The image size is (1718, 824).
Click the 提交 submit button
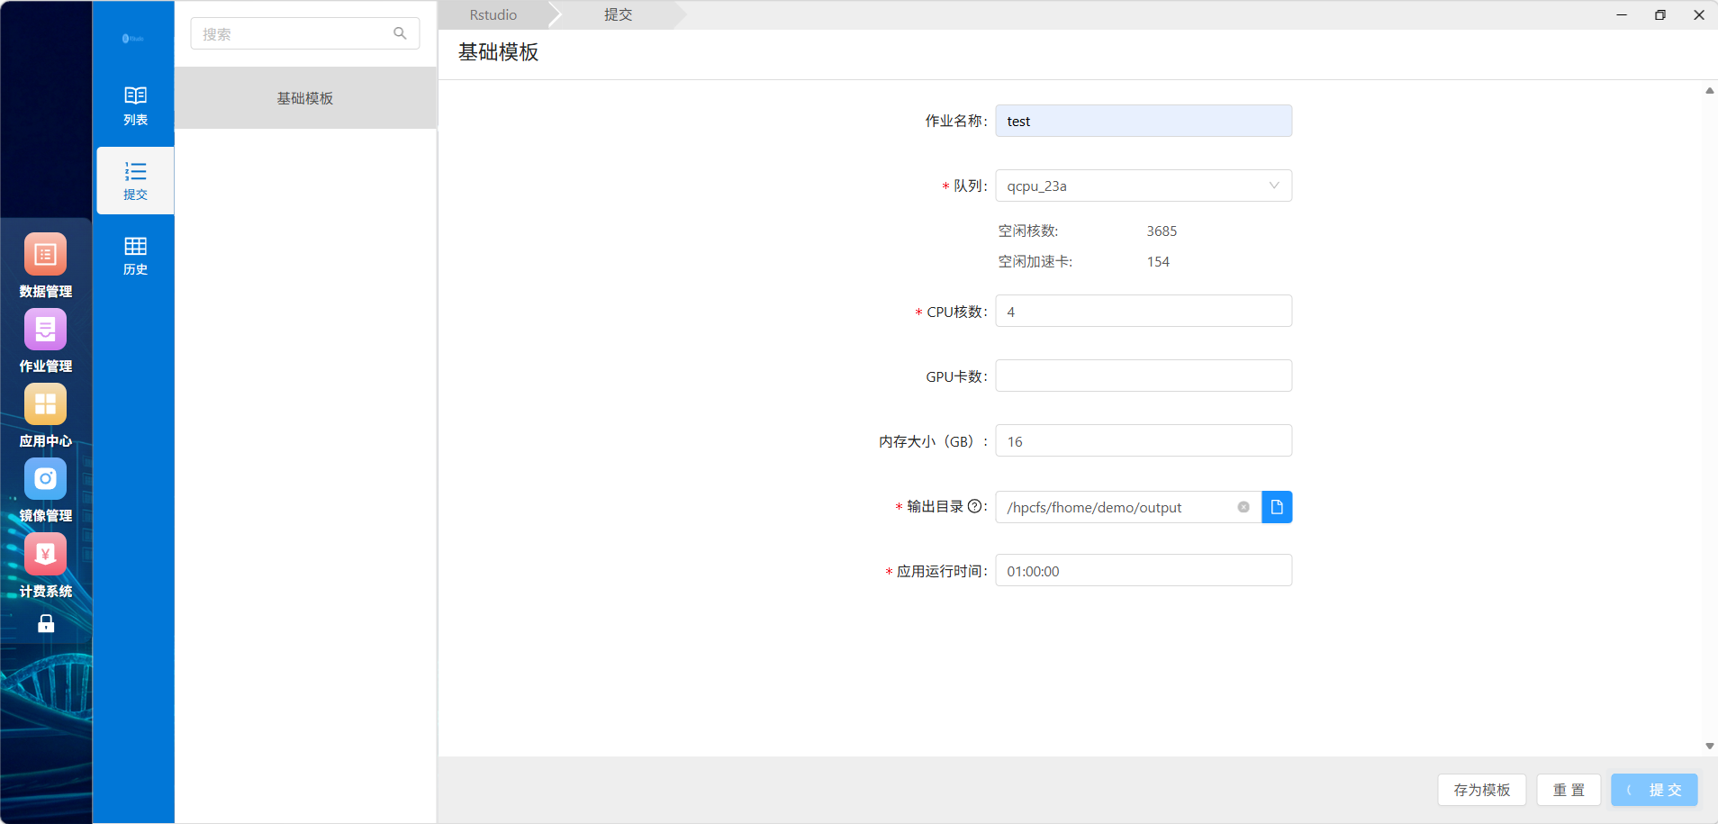[x=1654, y=790]
